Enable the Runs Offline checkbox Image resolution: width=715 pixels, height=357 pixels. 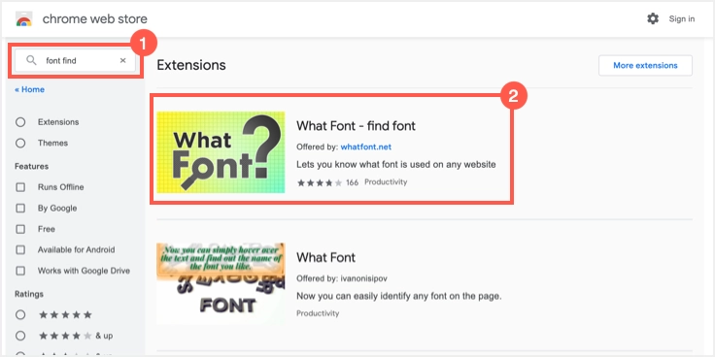pyautogui.click(x=20, y=187)
